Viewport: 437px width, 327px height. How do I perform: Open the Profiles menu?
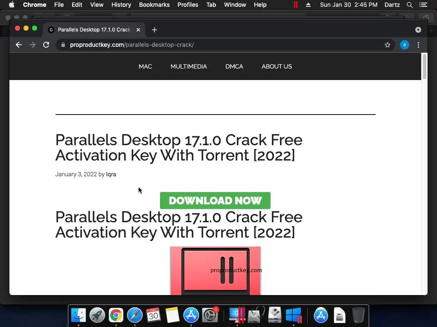(188, 5)
